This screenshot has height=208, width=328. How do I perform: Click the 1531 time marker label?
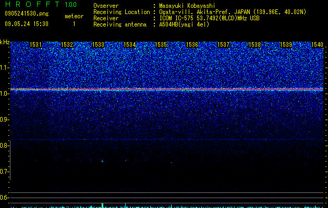tap(36, 45)
